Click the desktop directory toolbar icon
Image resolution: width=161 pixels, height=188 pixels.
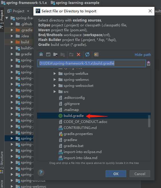[x=48, y=54]
